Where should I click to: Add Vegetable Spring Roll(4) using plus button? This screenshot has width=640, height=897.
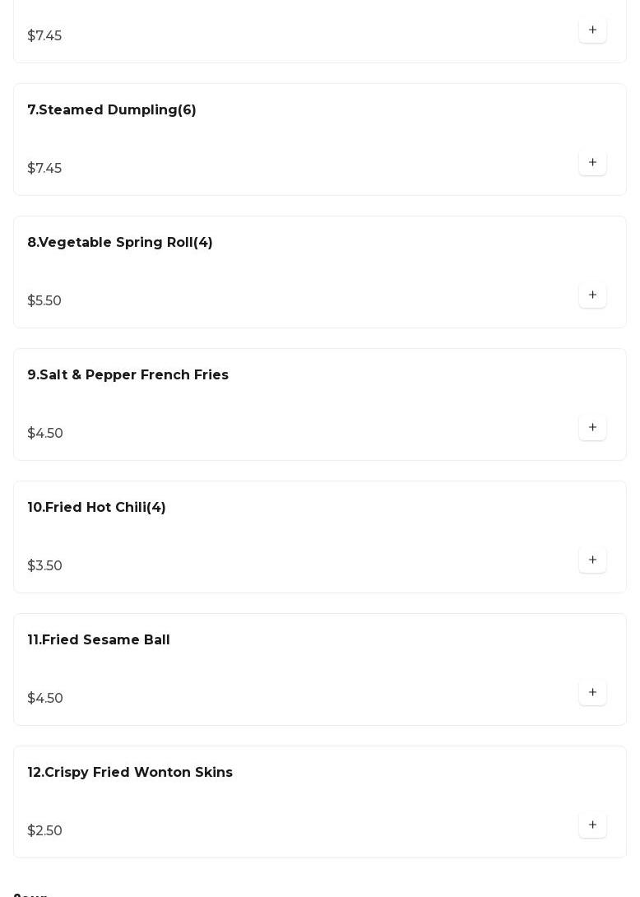592,295
